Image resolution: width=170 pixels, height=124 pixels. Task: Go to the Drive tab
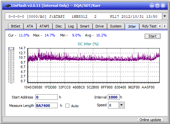coord(100,26)
